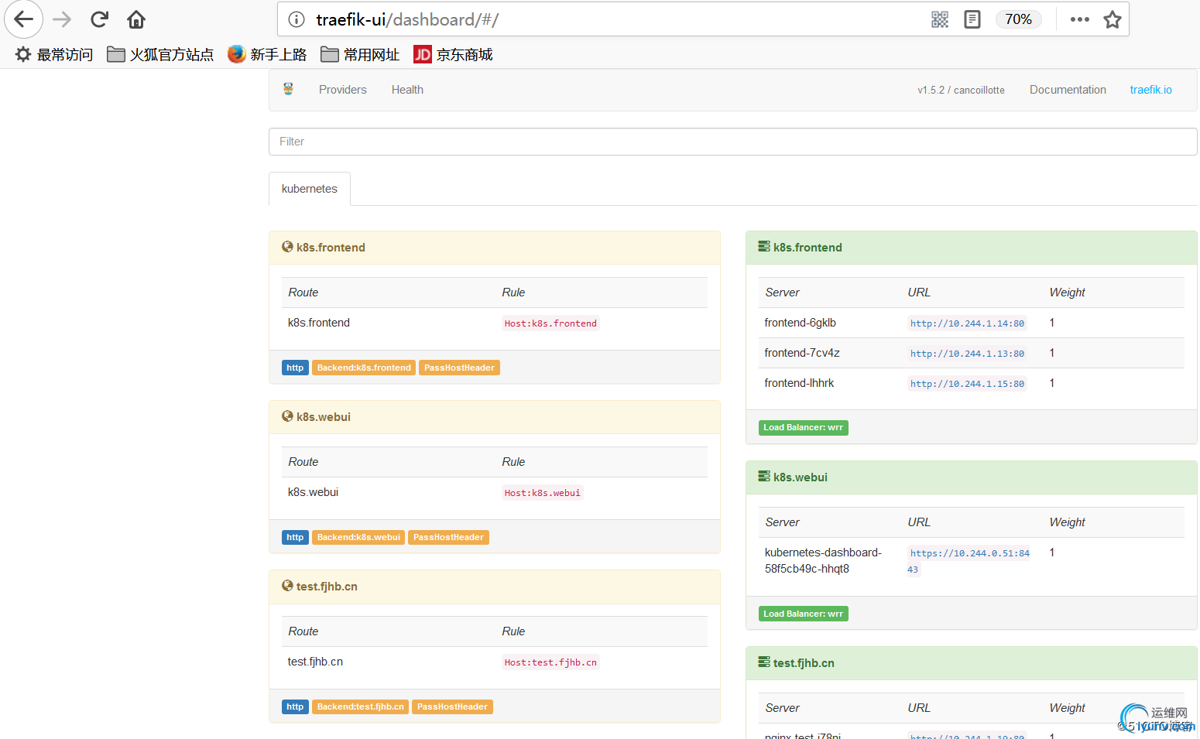This screenshot has height=739, width=1200.
Task: Open the 新手上路 Firefox bookmark
Action: coord(267,54)
